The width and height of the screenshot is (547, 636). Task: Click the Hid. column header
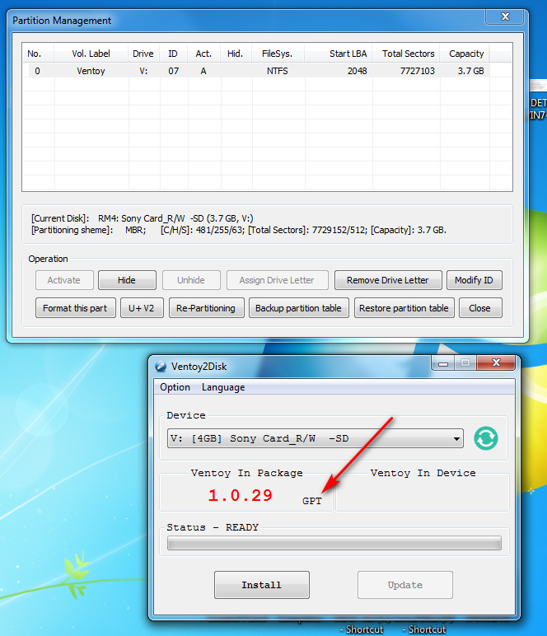235,54
